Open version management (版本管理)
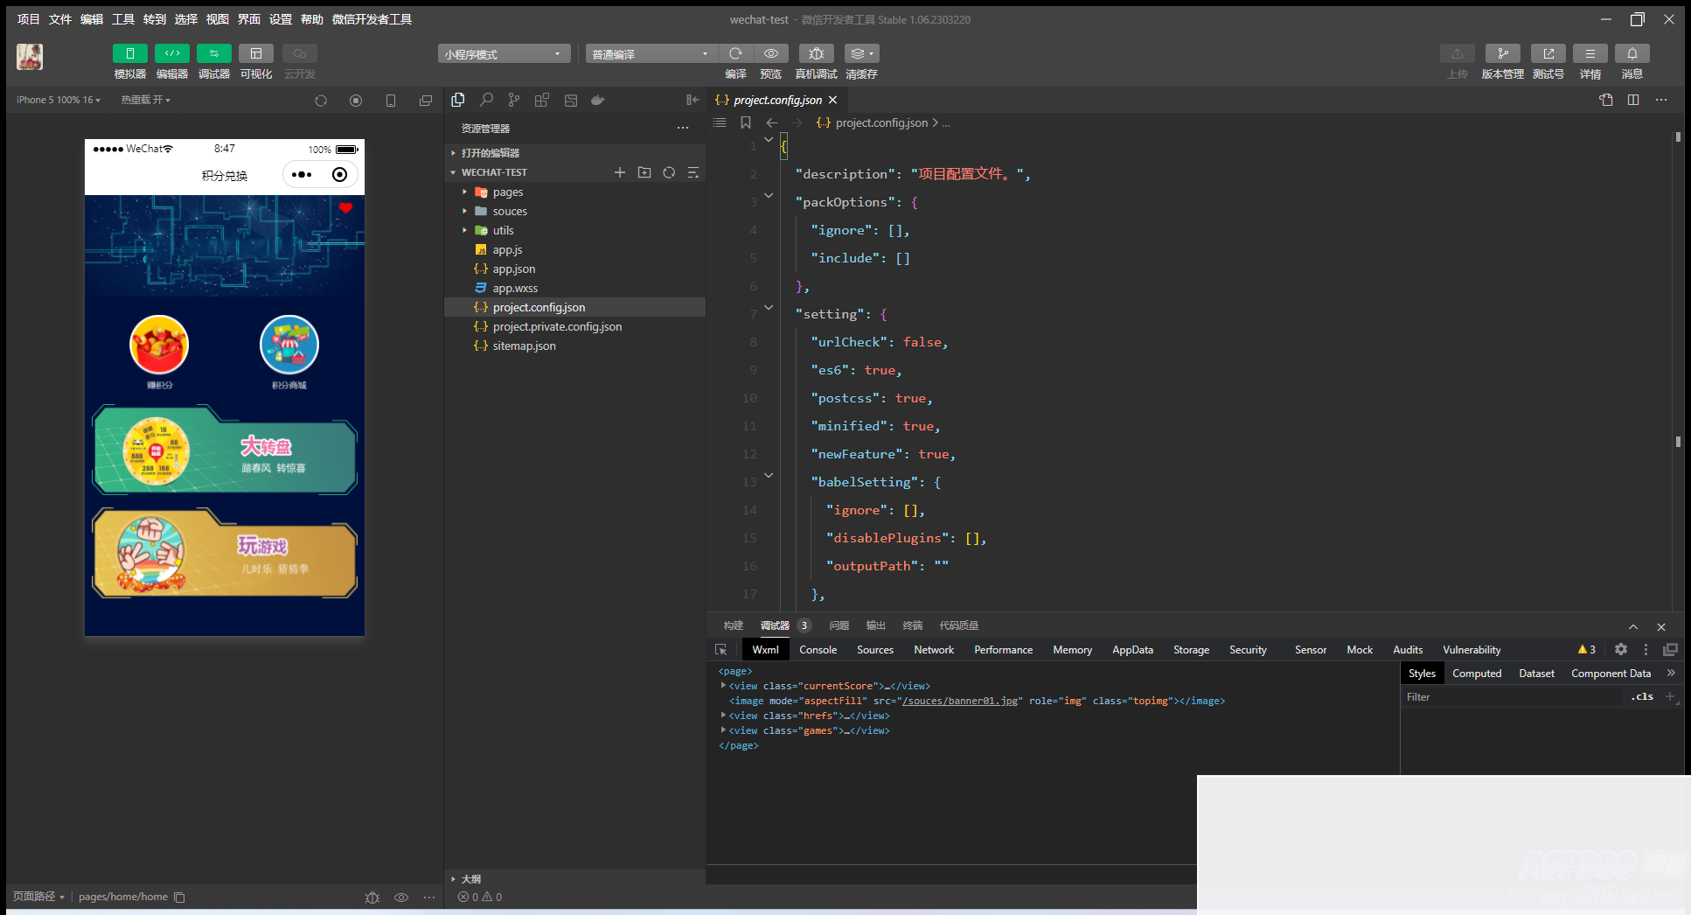The height and width of the screenshot is (915, 1691). tap(1502, 54)
